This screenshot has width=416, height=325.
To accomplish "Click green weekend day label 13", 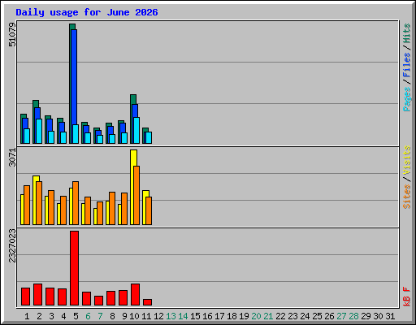I will (x=171, y=316).
